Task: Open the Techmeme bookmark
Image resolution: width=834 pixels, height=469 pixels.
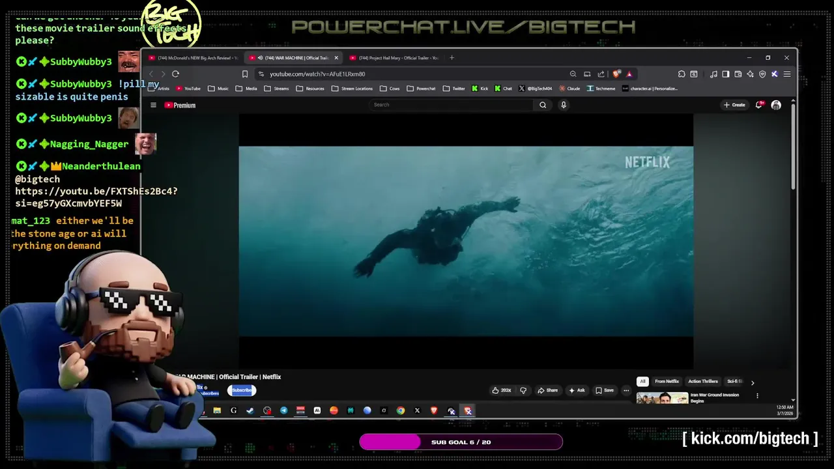Action: pyautogui.click(x=601, y=89)
